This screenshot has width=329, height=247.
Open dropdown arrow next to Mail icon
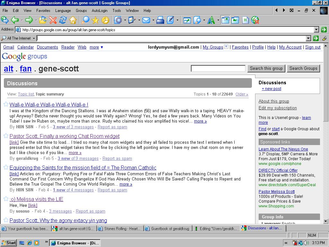click(153, 20)
